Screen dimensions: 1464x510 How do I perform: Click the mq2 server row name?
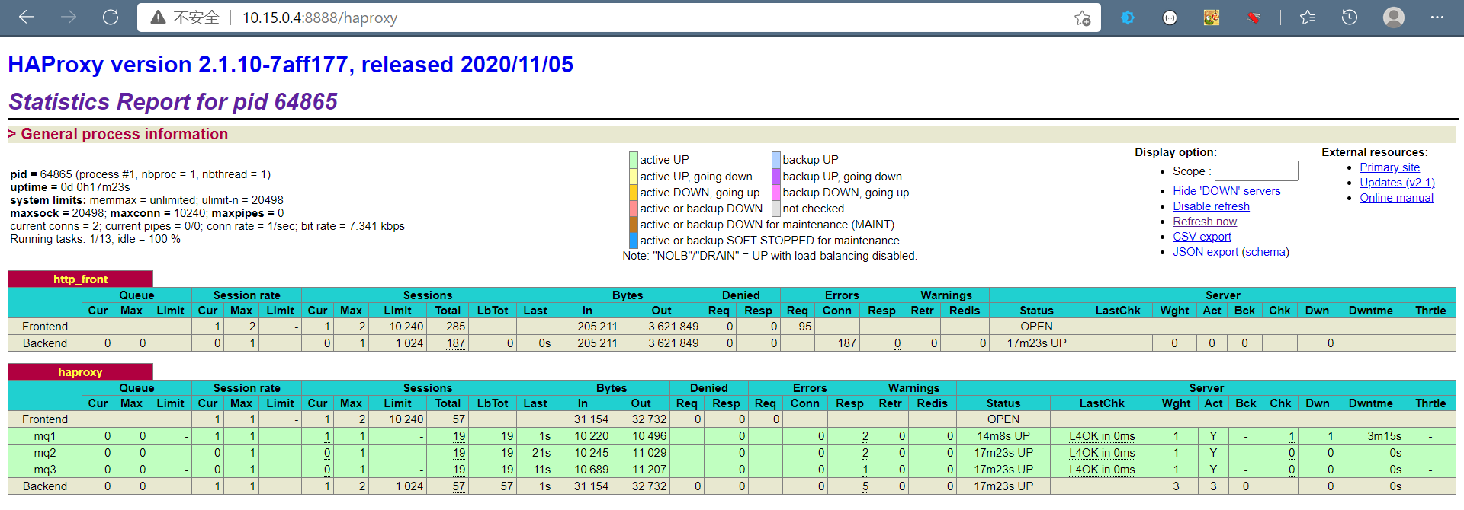[x=45, y=453]
